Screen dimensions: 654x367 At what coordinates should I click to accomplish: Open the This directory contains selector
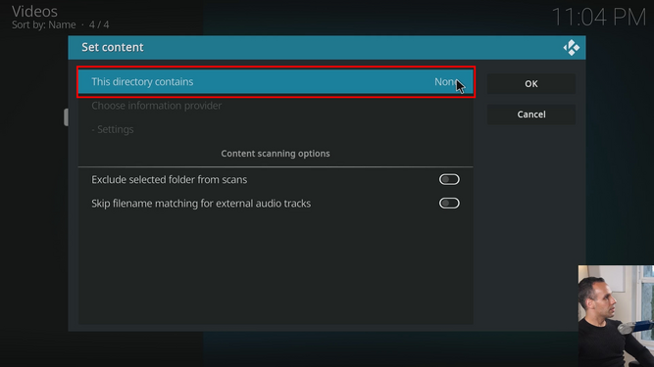pos(276,82)
